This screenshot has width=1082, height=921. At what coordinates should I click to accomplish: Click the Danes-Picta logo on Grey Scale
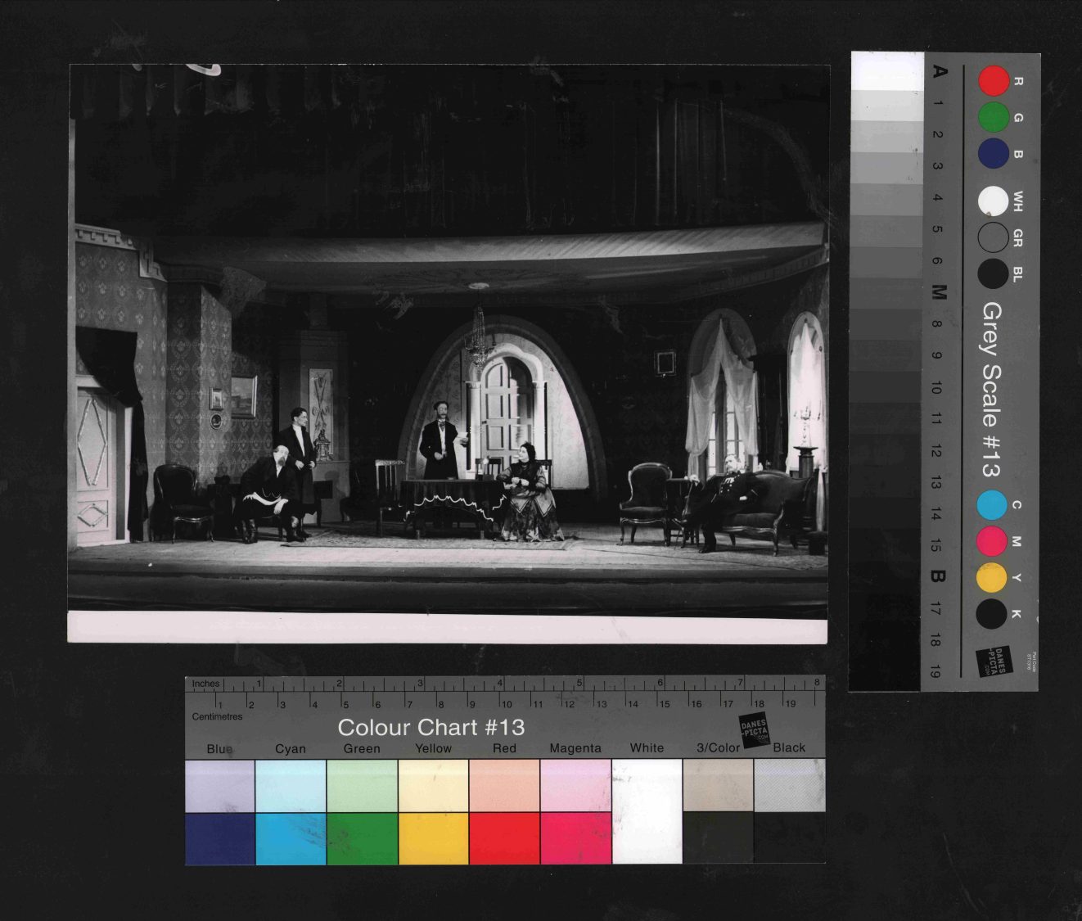[x=994, y=661]
